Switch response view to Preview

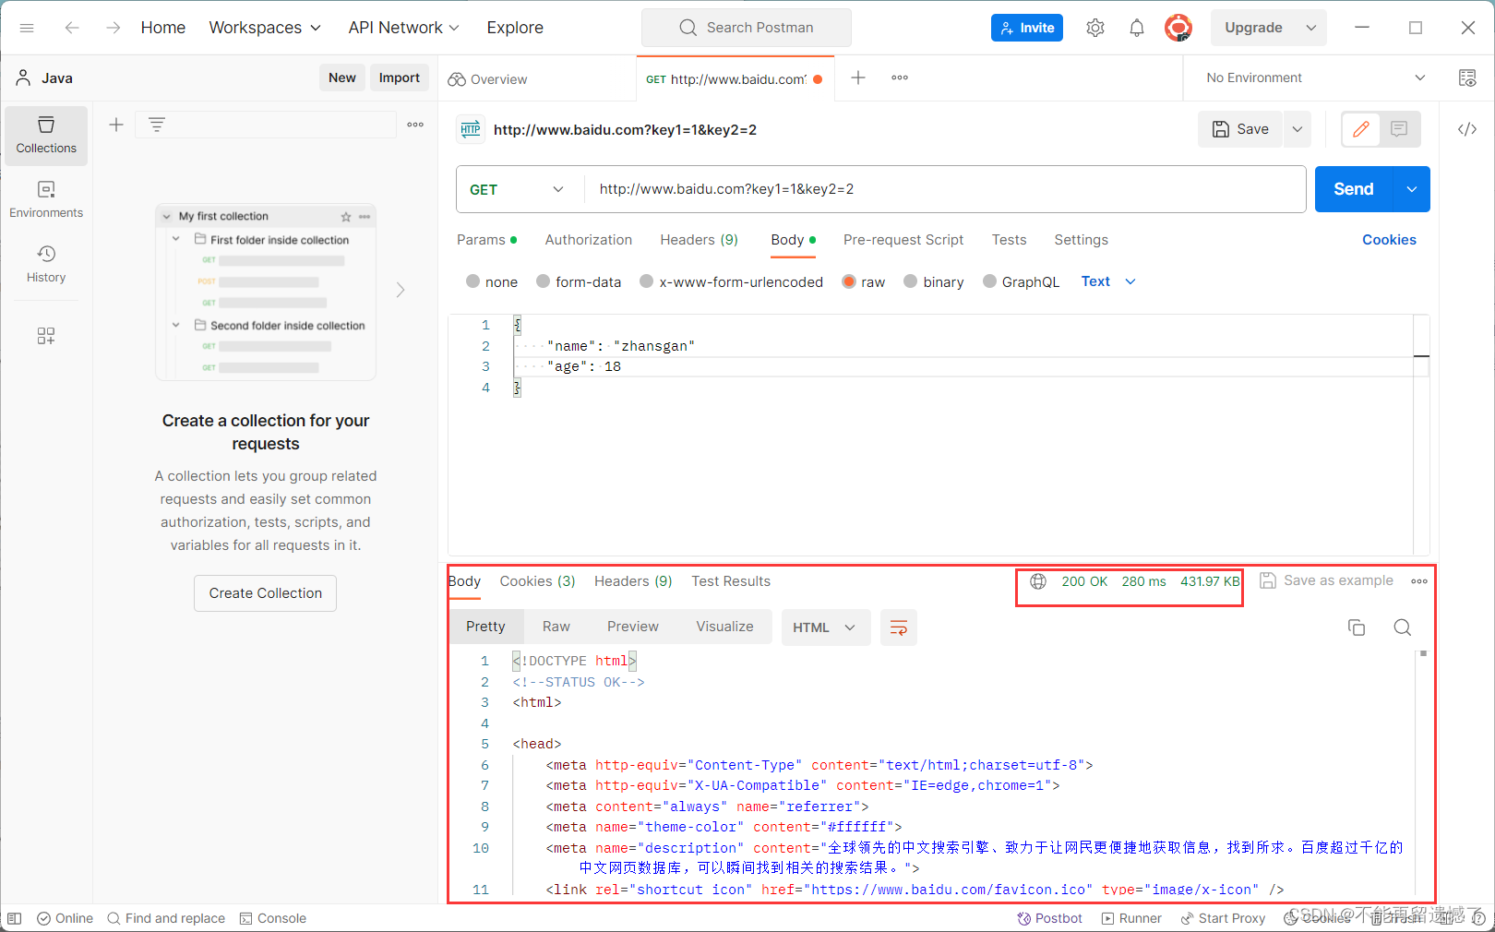point(633,627)
